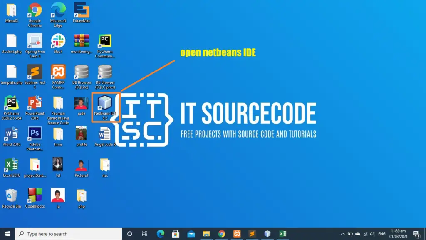The image size is (426, 240).
Task: Click the ENG language indicator
Action: (381, 234)
